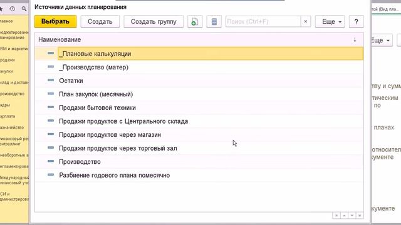The width and height of the screenshot is (401, 225).
Task: Click the item icon beside Производство
Action: 51,161
